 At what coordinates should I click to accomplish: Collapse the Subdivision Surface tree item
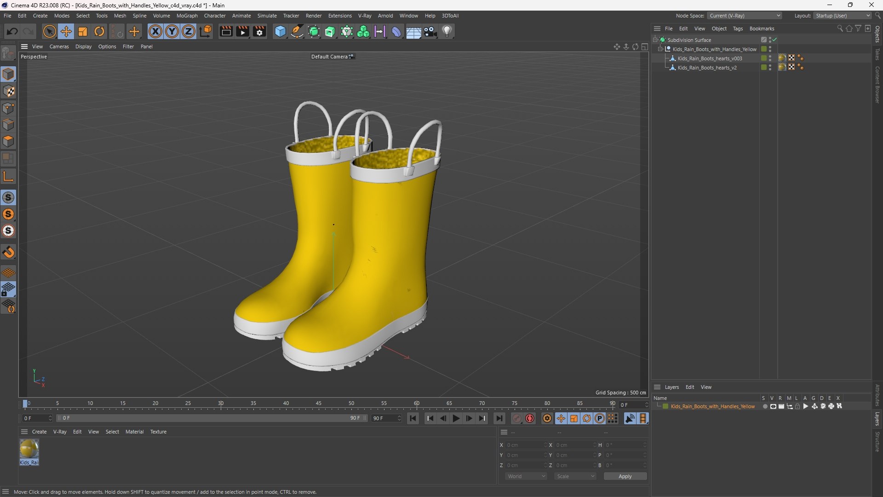pos(655,40)
